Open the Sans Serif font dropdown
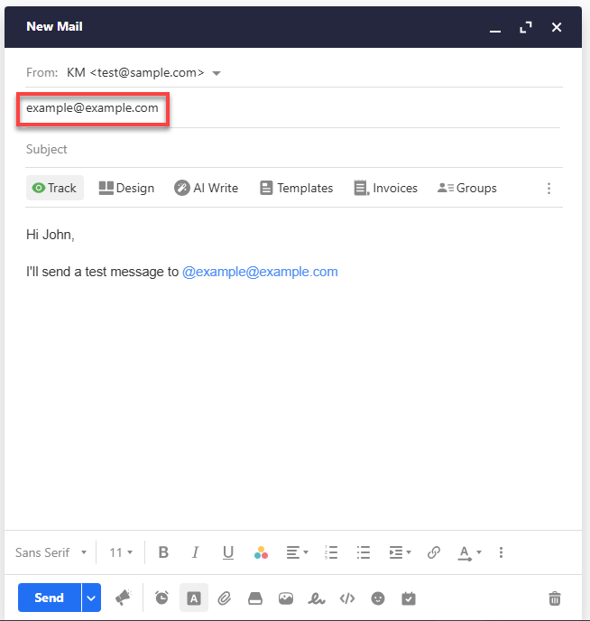The image size is (590, 621). [x=51, y=552]
